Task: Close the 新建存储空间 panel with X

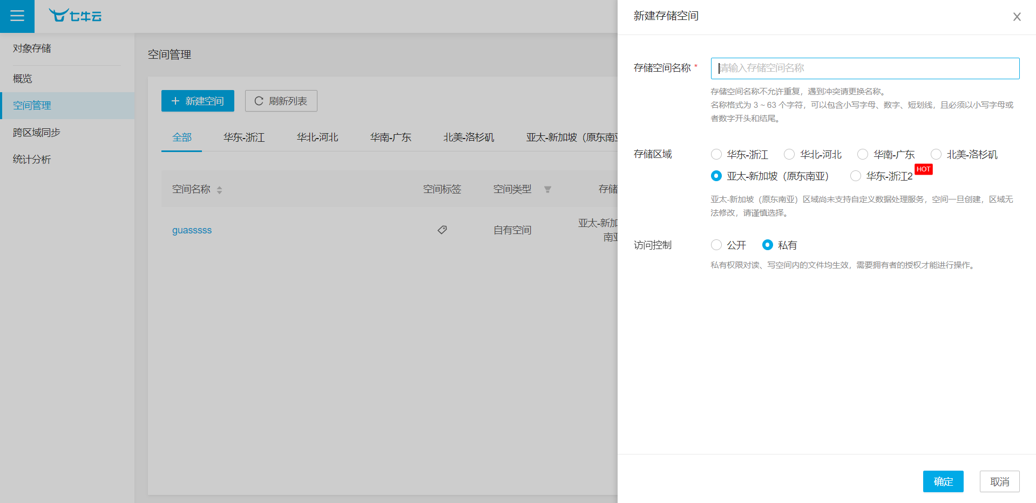Action: (1017, 17)
